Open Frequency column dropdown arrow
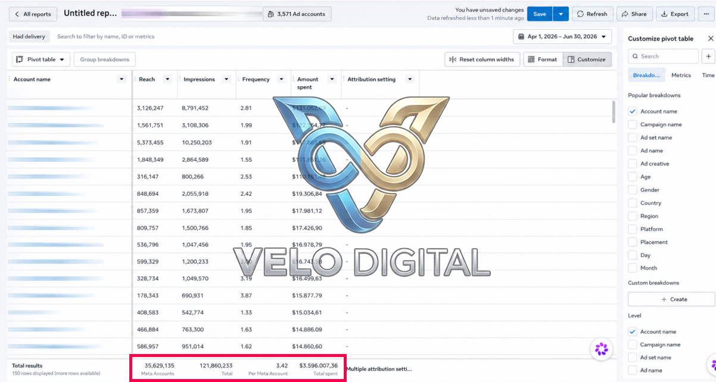 282,79
